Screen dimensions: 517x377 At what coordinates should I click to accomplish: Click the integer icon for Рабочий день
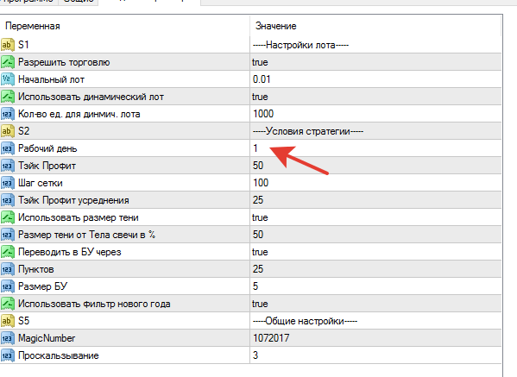point(8,148)
